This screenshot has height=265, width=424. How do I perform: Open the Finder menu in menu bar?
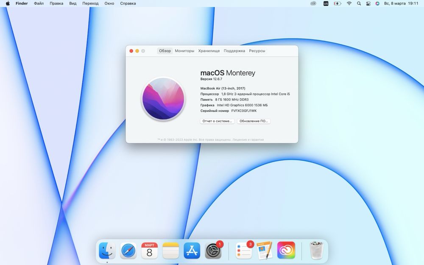[x=22, y=3]
